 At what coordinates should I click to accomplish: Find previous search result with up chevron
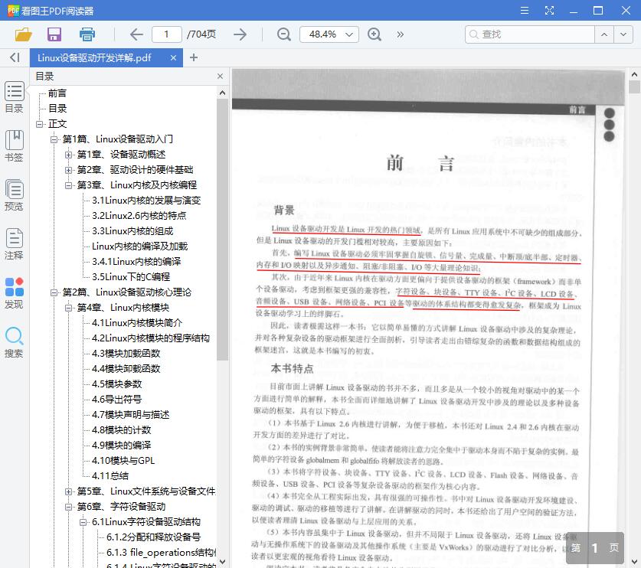pos(604,34)
